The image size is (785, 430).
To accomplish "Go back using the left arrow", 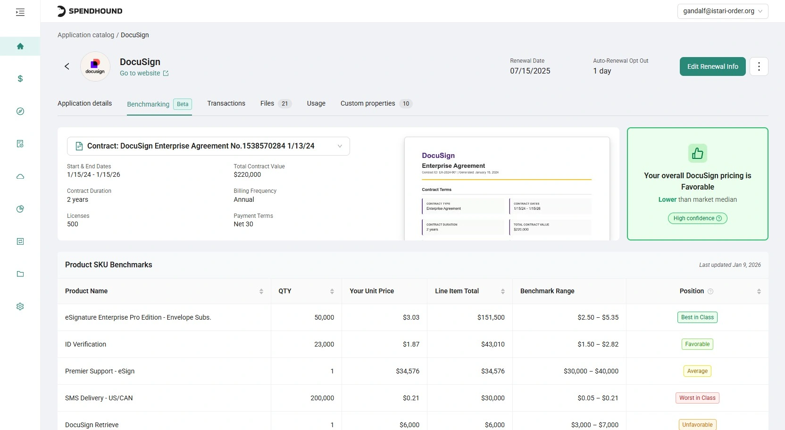I will point(67,66).
